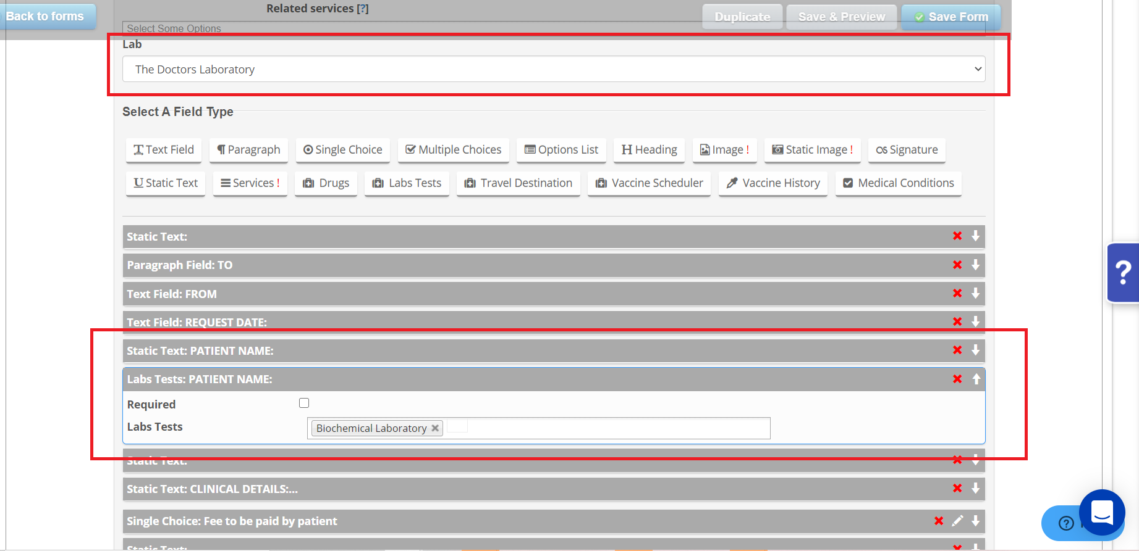
Task: Select the Static Text: PATIENT NAME header
Action: (554, 350)
